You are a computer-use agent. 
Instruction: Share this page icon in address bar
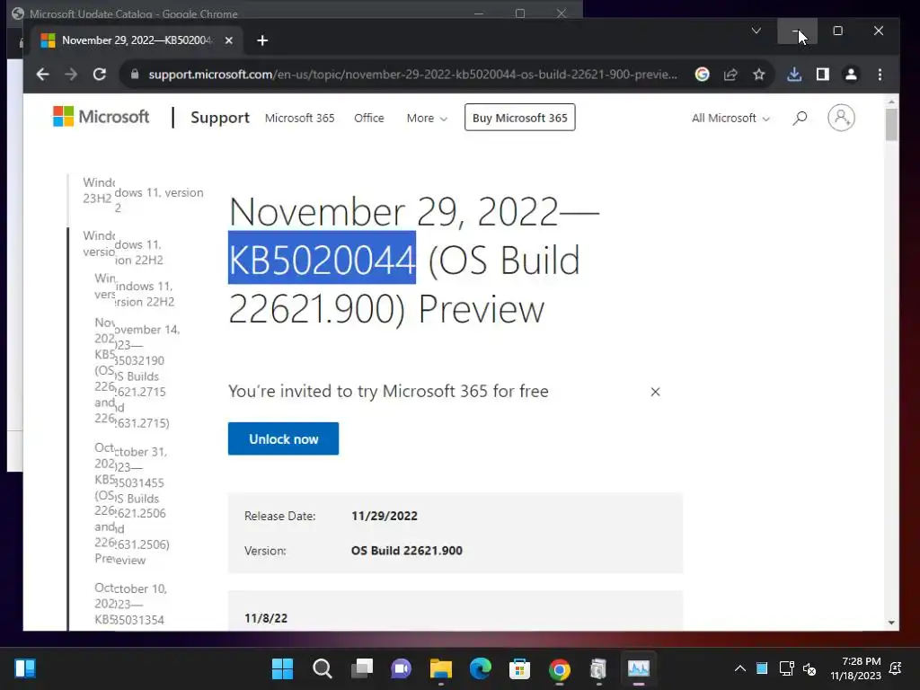pos(730,75)
